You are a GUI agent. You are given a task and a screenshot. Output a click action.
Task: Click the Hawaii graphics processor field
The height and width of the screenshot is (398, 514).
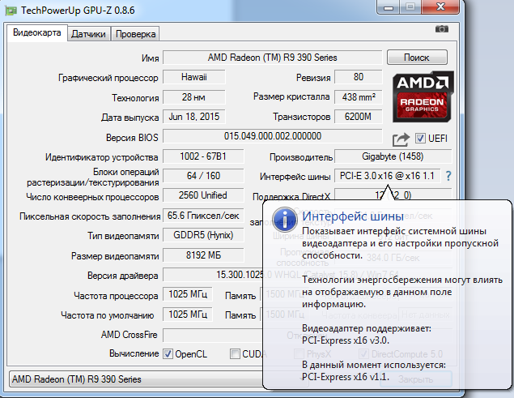194,77
